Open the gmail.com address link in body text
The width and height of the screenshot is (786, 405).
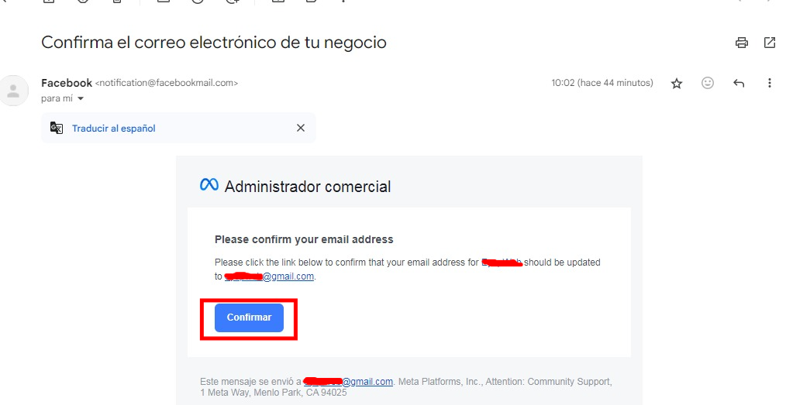[x=288, y=276]
